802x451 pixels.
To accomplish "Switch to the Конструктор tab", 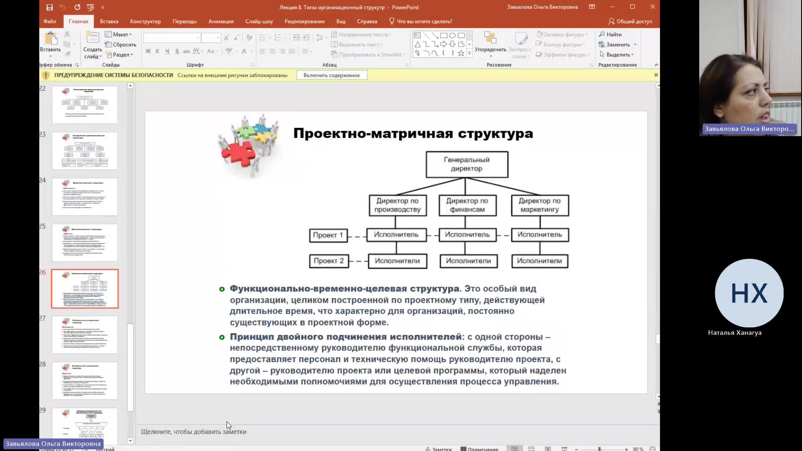I will point(145,21).
